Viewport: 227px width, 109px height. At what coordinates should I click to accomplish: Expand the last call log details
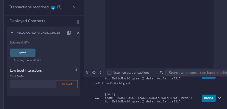(x=220, y=98)
